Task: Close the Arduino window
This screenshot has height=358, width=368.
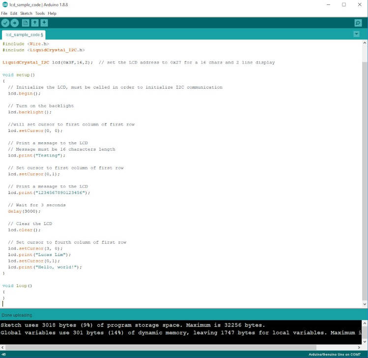Action: click(x=360, y=4)
